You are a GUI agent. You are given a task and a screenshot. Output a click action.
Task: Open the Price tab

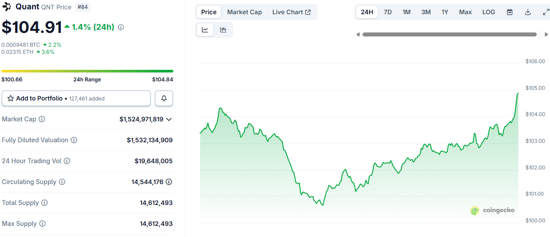(209, 12)
